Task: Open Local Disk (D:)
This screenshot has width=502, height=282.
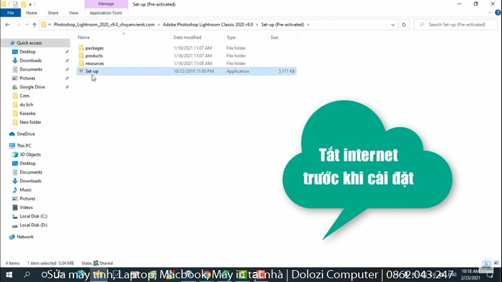Action: point(33,225)
